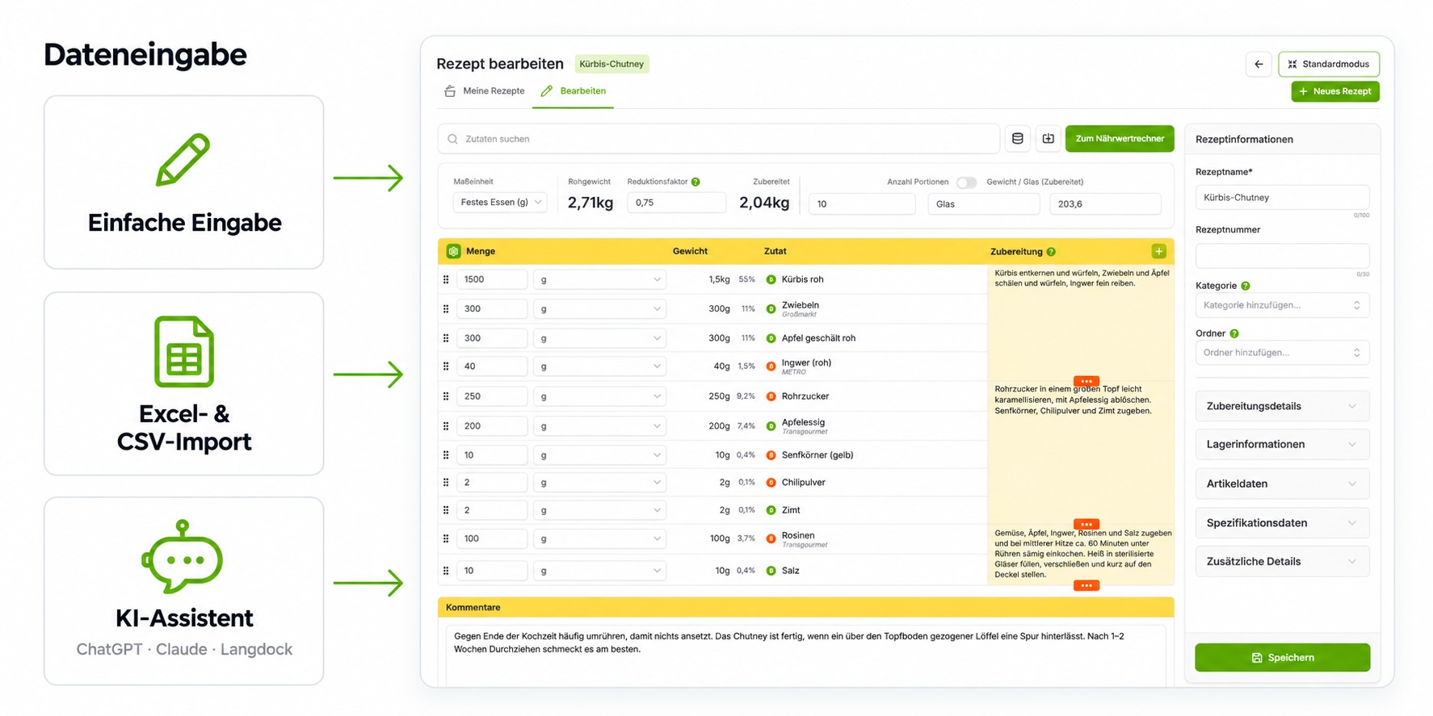Open the Maßeinheit Festes Essen dropdown

pos(499,202)
